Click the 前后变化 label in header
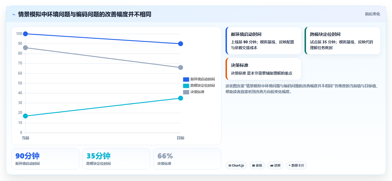The width and height of the screenshot is (392, 181). 372,14
